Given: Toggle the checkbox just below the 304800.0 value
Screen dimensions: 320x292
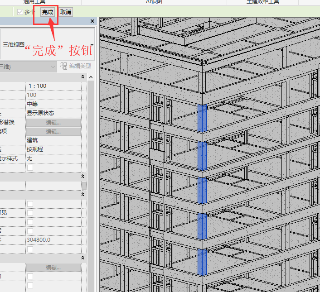Looking at the screenshot, I should click(x=30, y=249).
